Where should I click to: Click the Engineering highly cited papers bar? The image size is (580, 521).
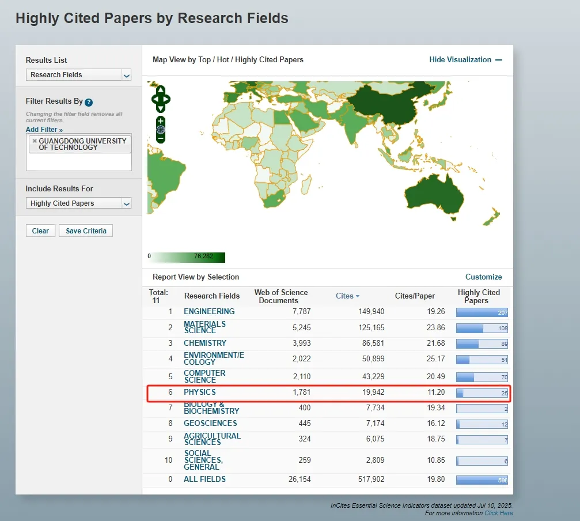[482, 312]
